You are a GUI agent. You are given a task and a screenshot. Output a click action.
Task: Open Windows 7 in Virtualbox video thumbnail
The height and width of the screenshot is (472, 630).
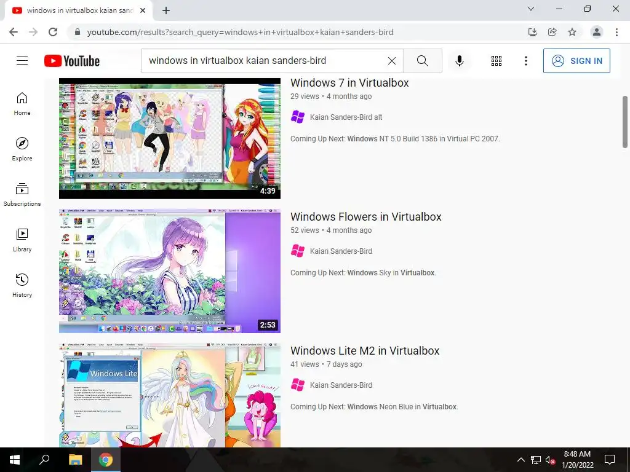point(170,138)
